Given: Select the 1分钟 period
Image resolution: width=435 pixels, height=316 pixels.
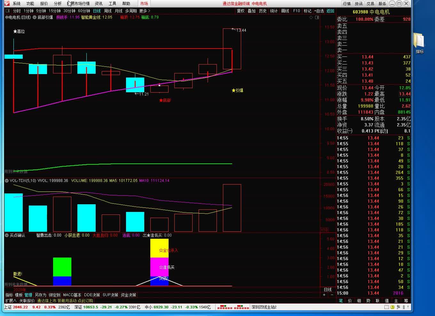Looking at the screenshot, I should pyautogui.click(x=28, y=11).
